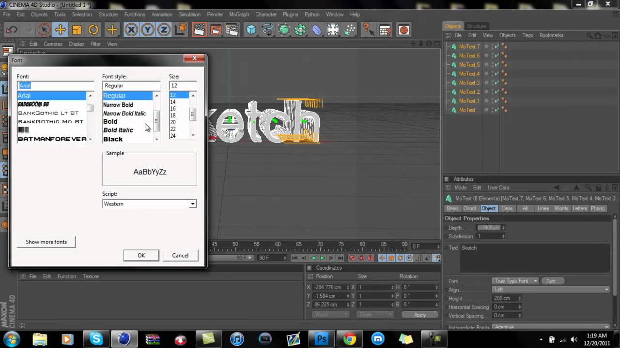Activate the Move tool icon
This screenshot has width=620, height=348.
60,30
